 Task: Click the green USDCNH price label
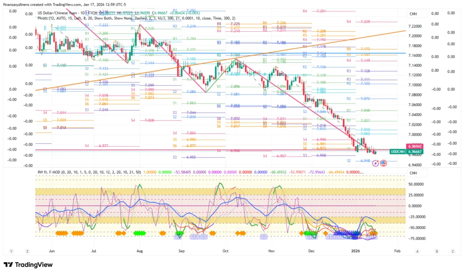click(397, 152)
